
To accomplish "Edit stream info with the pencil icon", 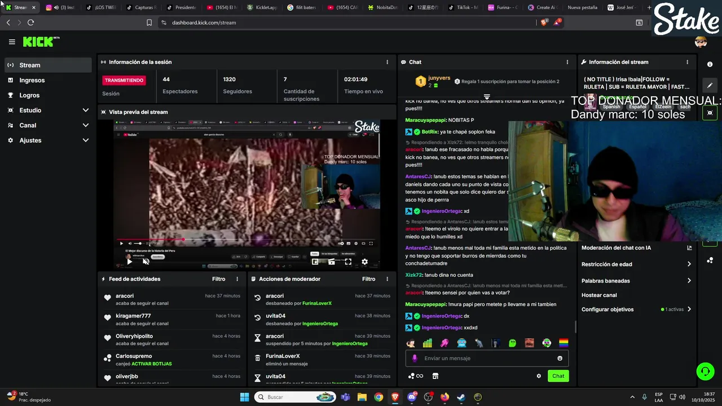I will click(710, 85).
